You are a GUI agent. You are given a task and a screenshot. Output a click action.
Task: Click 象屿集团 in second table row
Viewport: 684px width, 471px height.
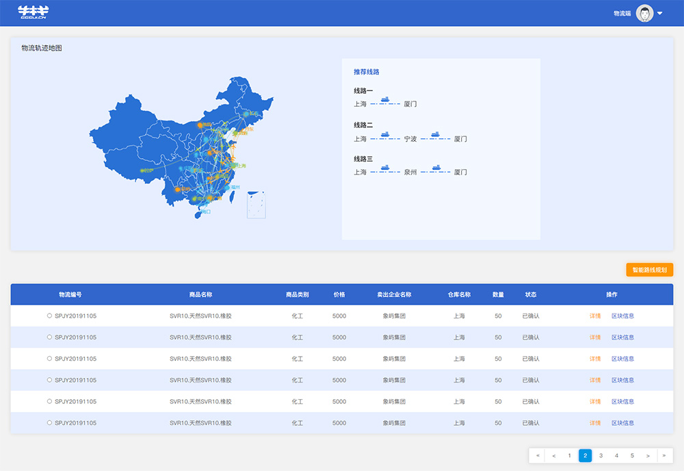coord(395,338)
